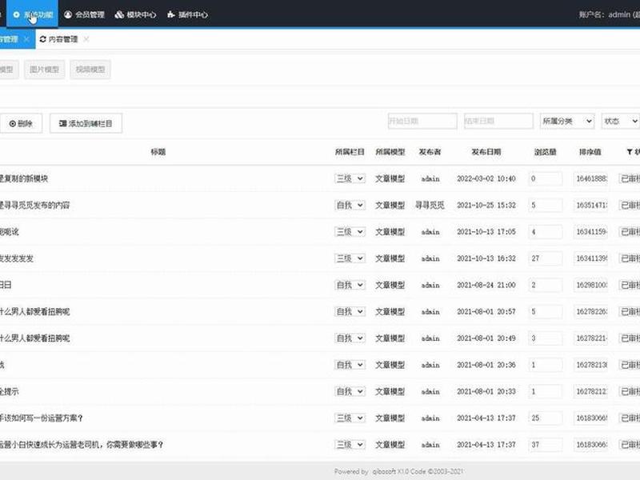This screenshot has height=480, width=640.
Task: Focus the 结束日期 date field
Action: (x=498, y=122)
